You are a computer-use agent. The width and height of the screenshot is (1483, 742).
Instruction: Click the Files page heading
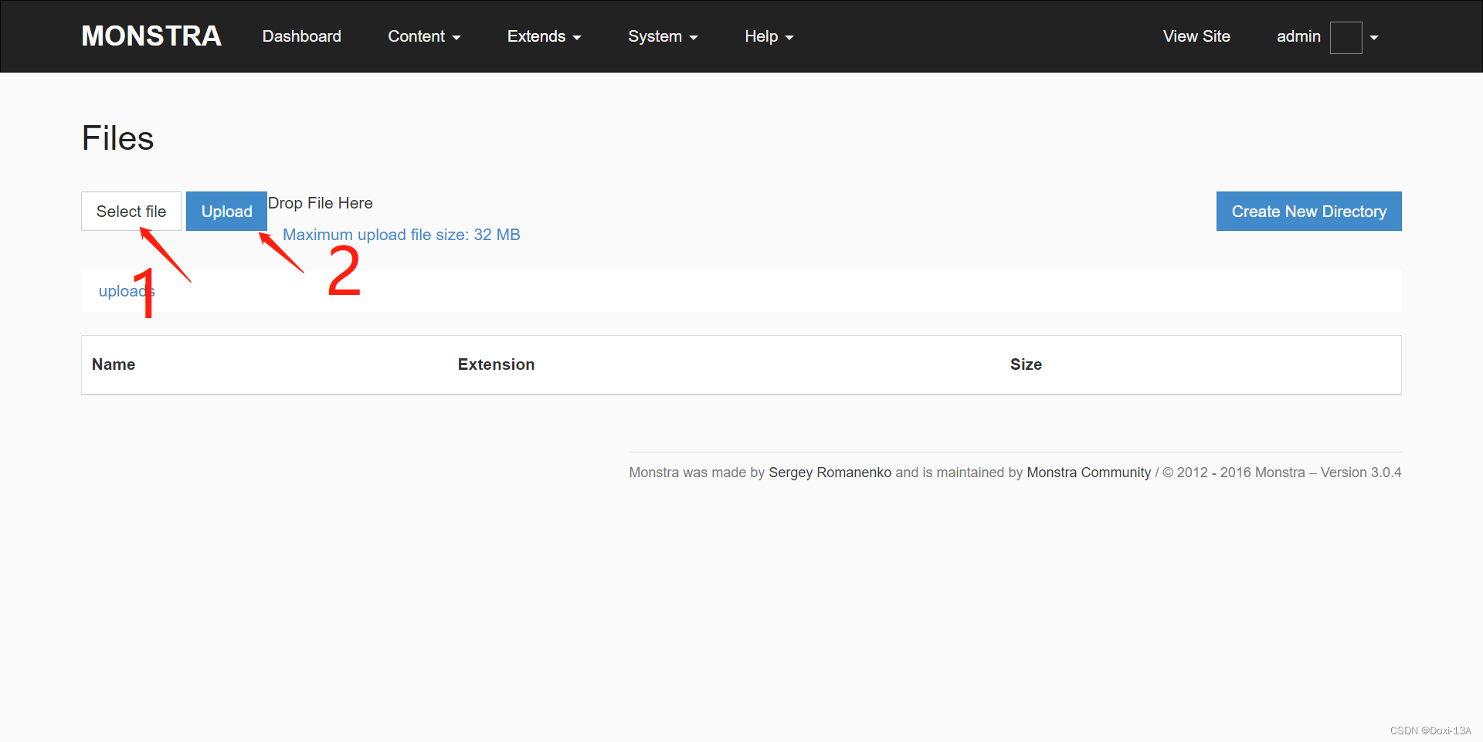point(117,138)
